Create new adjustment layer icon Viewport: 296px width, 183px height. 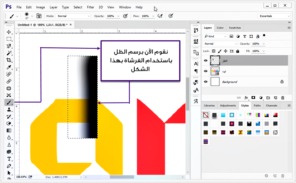[x=261, y=98]
